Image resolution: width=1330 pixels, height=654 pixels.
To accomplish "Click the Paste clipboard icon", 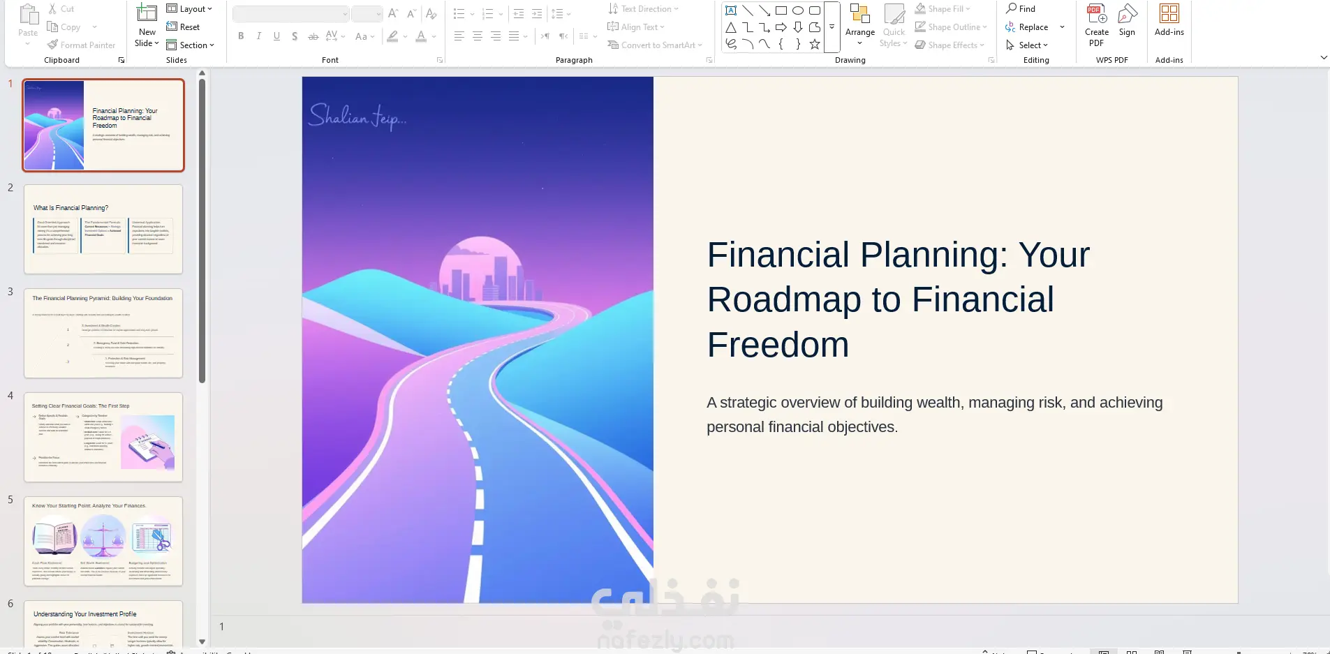I will [x=28, y=15].
